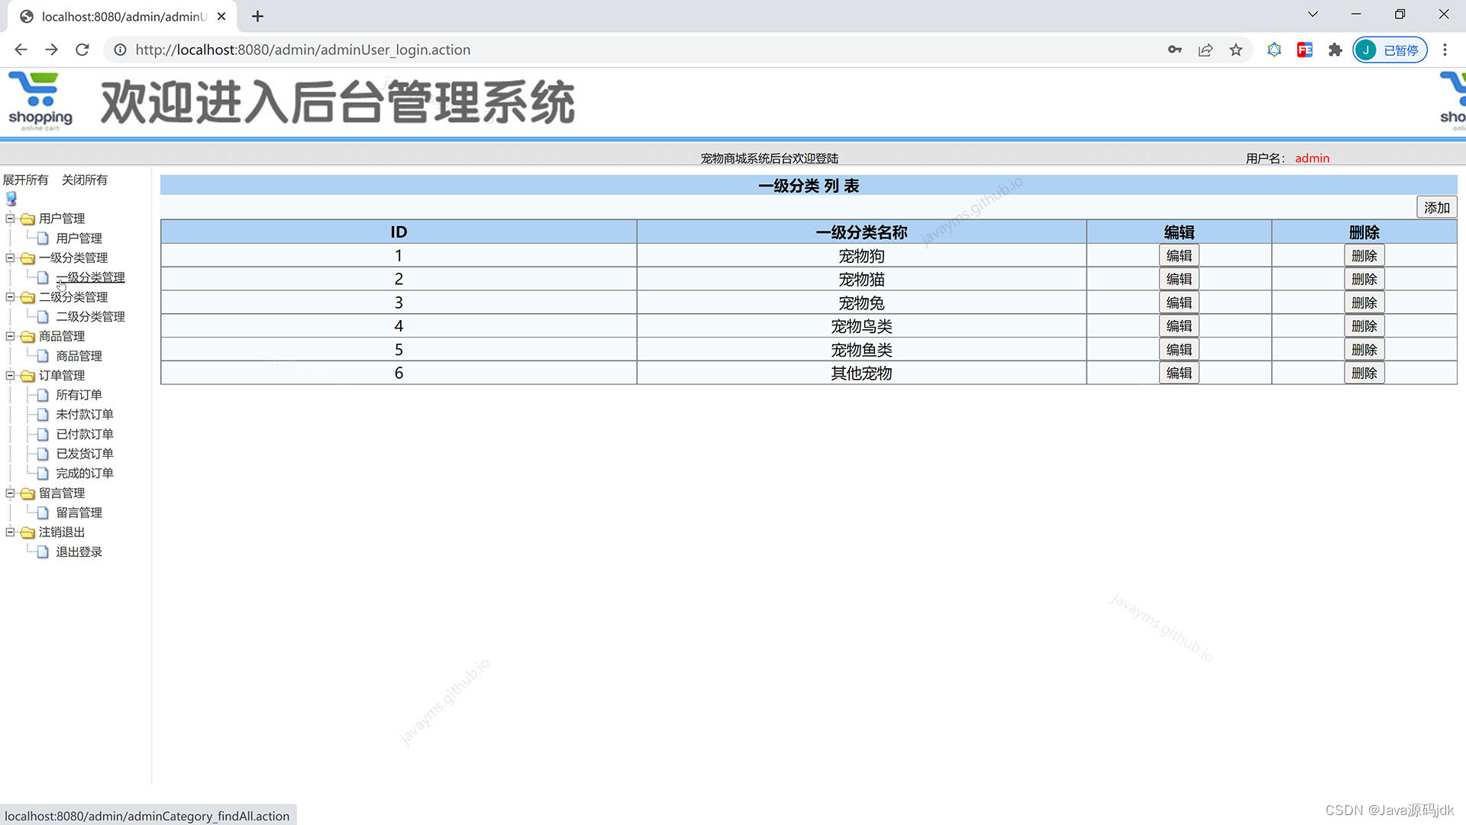Screen dimensions: 1466x825
Task: Open a new browser tab
Action: tap(257, 16)
